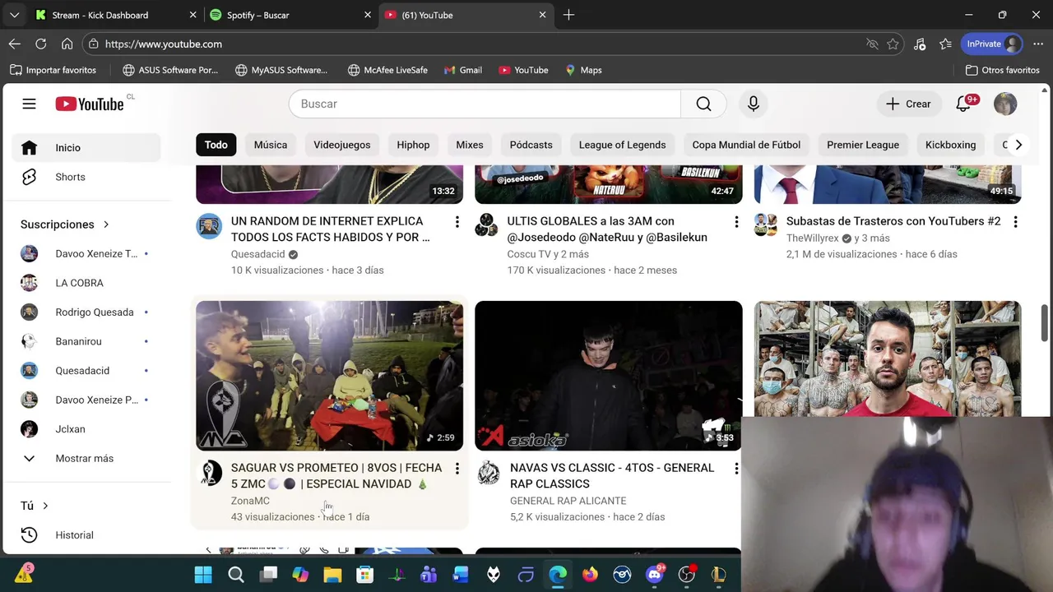Open a new browser tab
The height and width of the screenshot is (592, 1053).
(x=568, y=15)
